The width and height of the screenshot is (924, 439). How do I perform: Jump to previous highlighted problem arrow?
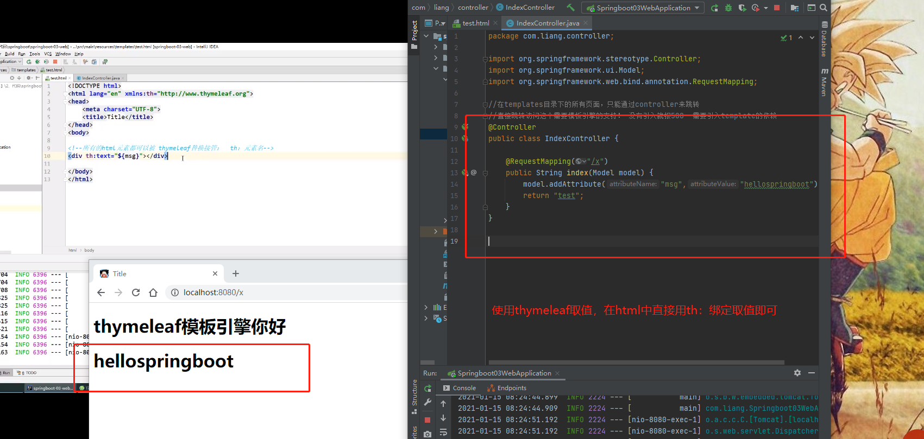[x=801, y=37]
